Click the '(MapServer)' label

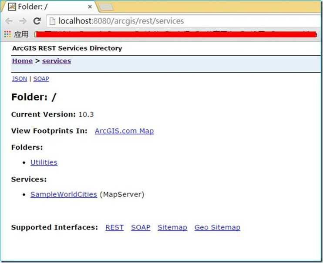click(x=122, y=195)
